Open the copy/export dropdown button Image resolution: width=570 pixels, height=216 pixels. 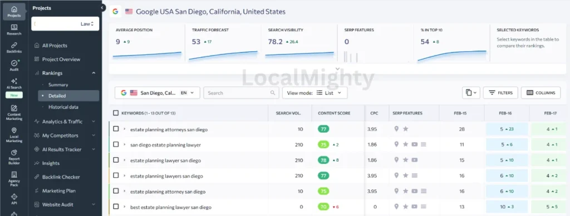(x=471, y=93)
